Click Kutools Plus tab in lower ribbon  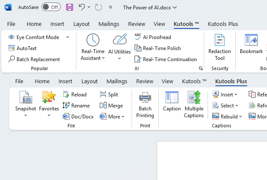click(x=231, y=82)
